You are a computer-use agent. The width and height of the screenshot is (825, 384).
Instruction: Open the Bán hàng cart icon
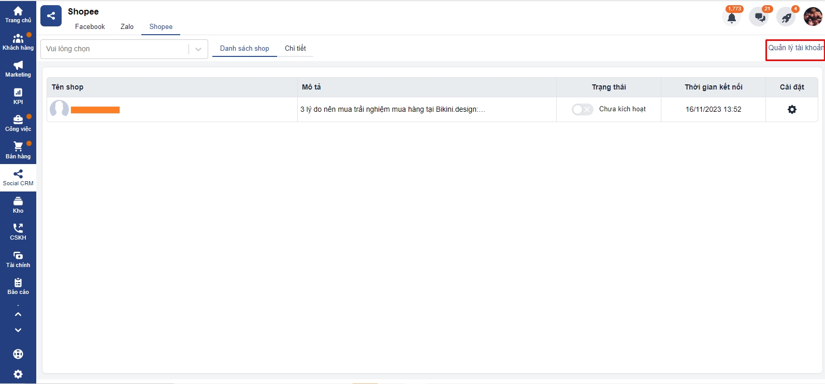18,150
